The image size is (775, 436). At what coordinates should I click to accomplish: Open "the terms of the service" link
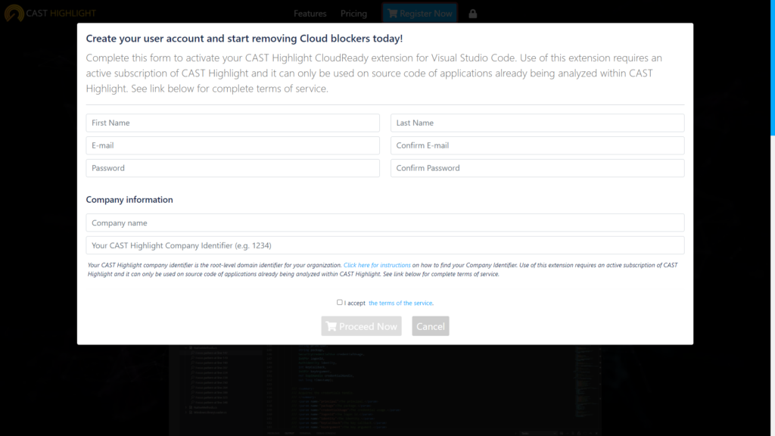(400, 302)
